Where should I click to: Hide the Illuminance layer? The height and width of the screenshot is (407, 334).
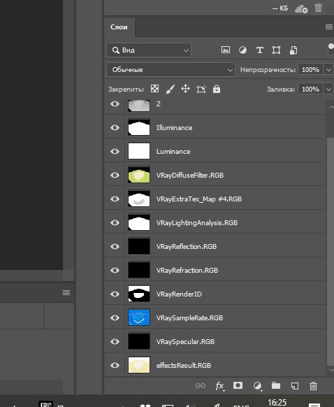pos(115,127)
